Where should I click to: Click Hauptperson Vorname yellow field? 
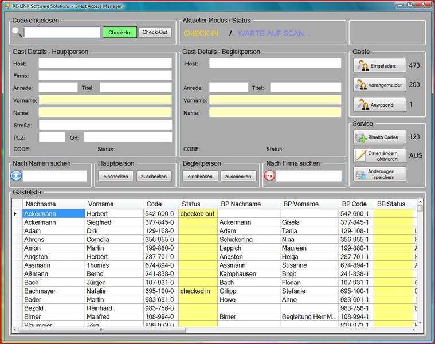point(105,100)
